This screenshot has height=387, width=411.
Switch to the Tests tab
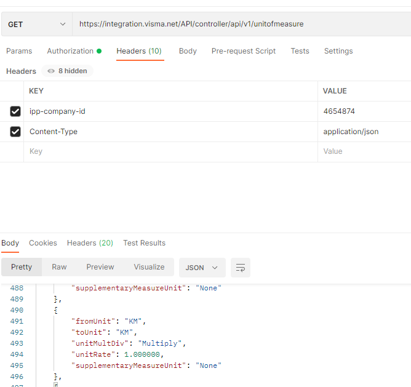click(300, 51)
